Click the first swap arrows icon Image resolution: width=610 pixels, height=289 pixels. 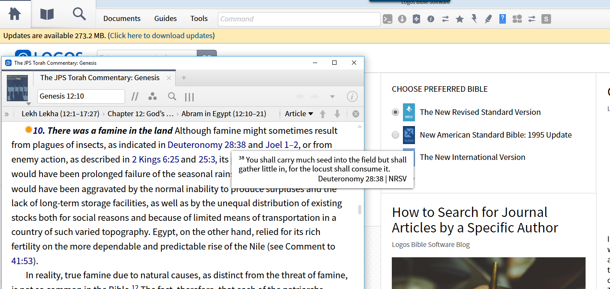(x=445, y=19)
